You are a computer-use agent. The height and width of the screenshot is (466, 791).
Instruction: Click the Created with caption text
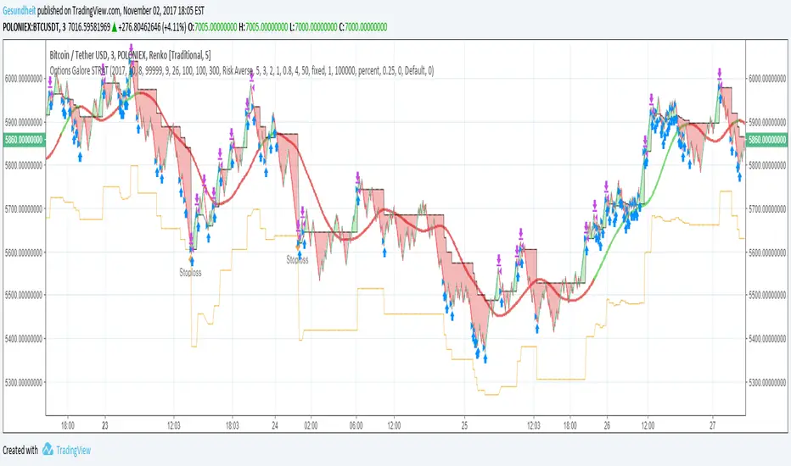coord(20,451)
